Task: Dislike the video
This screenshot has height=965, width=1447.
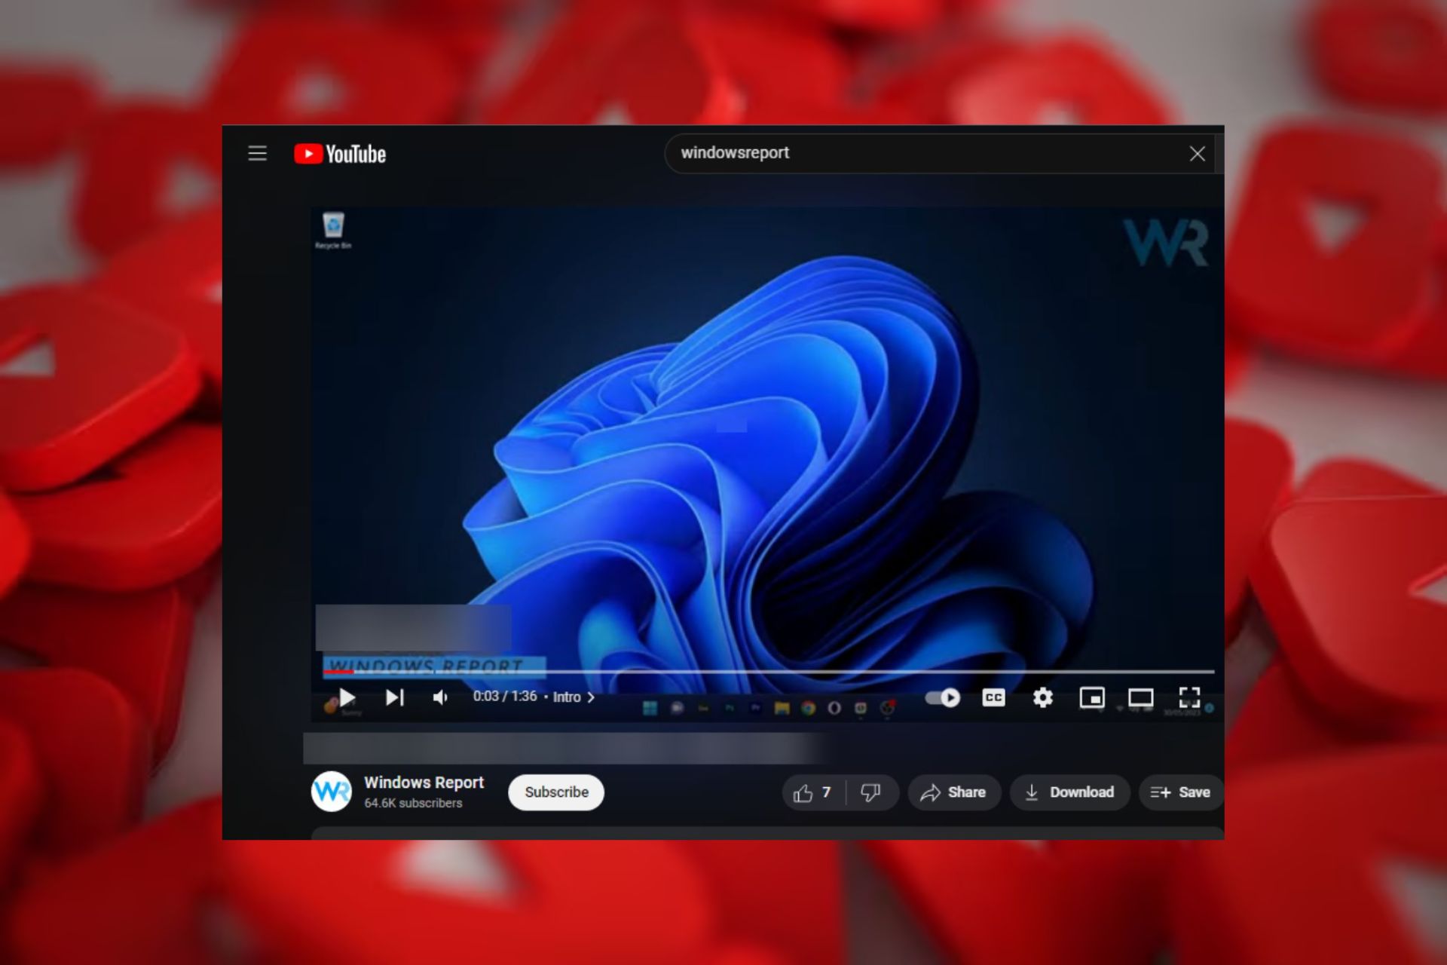Action: (x=871, y=792)
